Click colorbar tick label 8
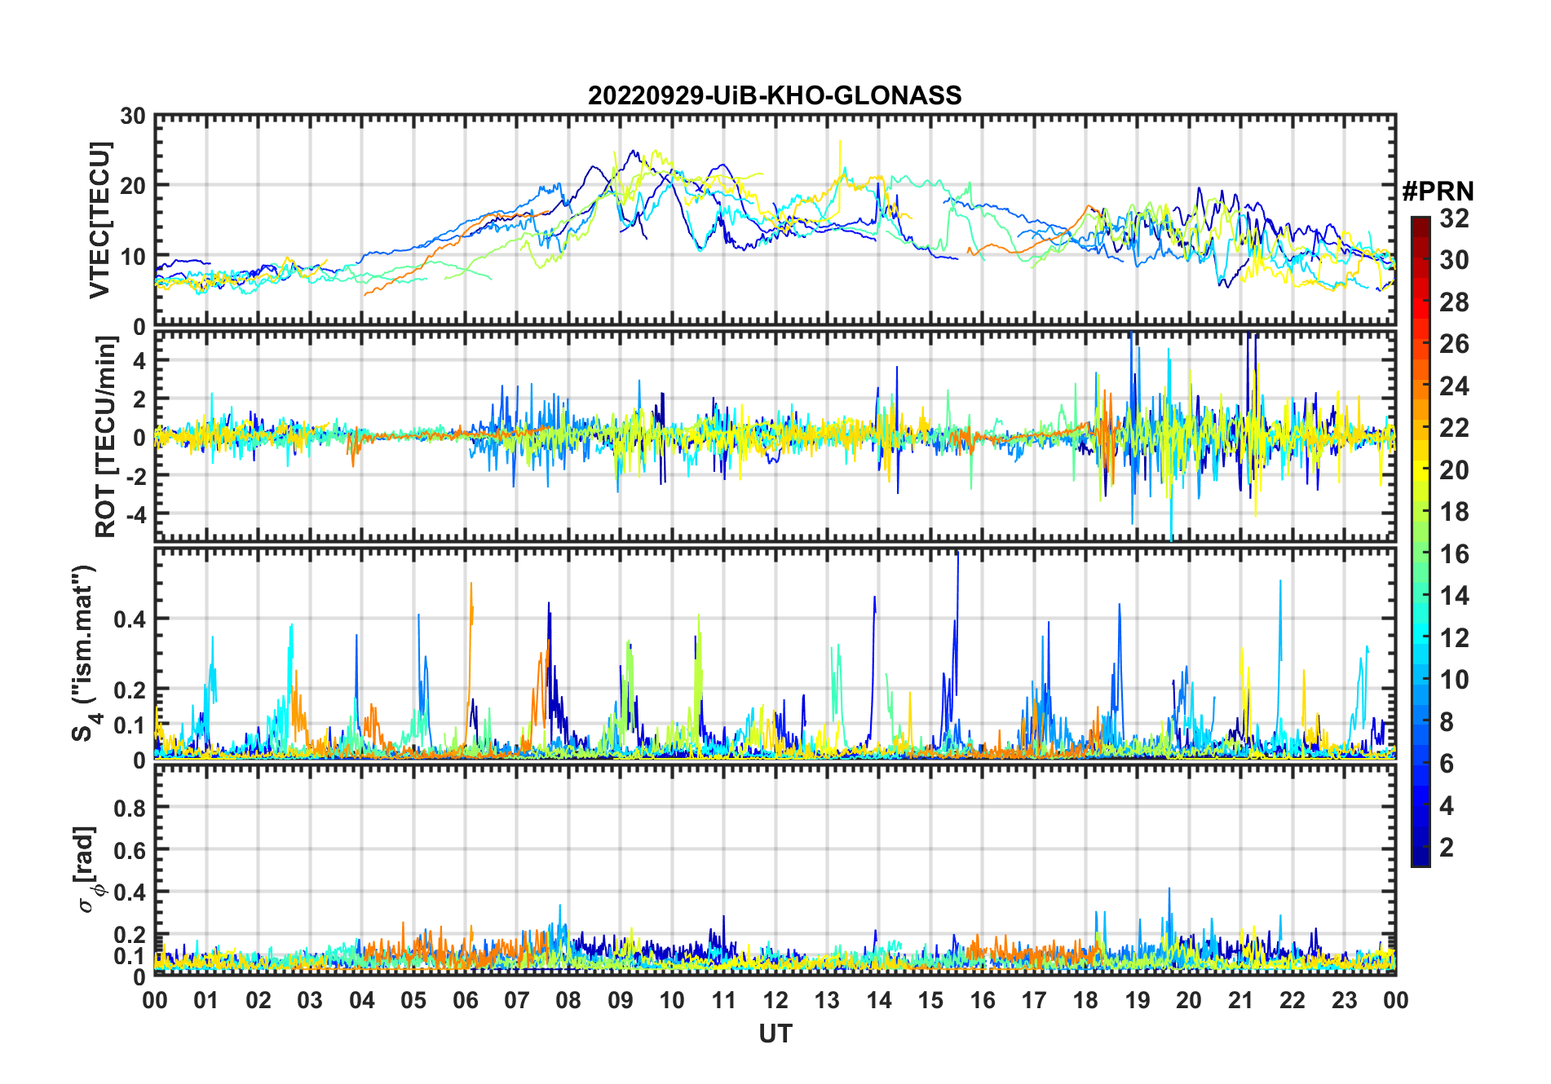 click(x=1447, y=722)
